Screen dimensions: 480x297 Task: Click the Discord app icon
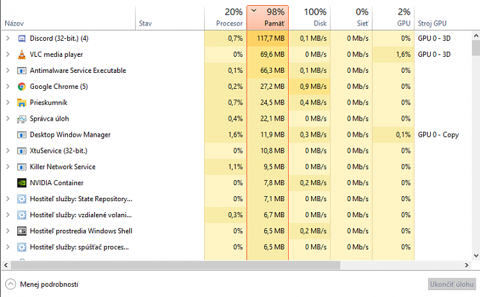[22, 38]
